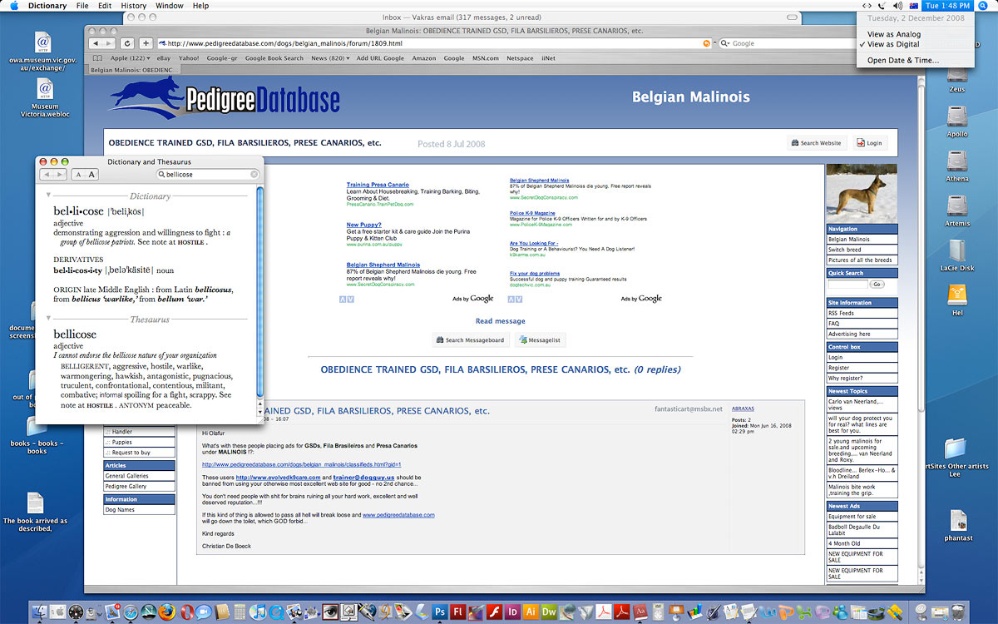Open the File menu

82,6
